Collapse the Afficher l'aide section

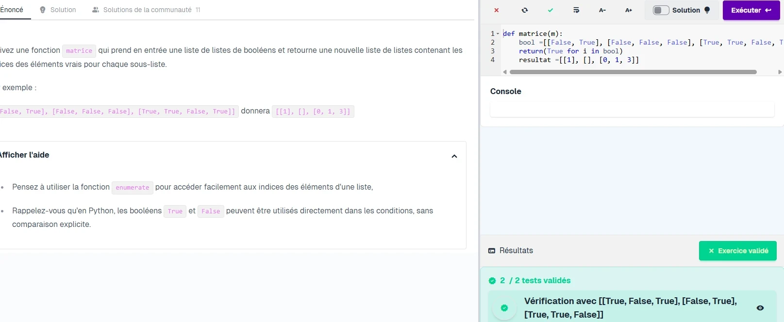coord(454,156)
